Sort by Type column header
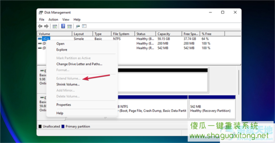The width and height of the screenshot is (275, 143). point(102,34)
